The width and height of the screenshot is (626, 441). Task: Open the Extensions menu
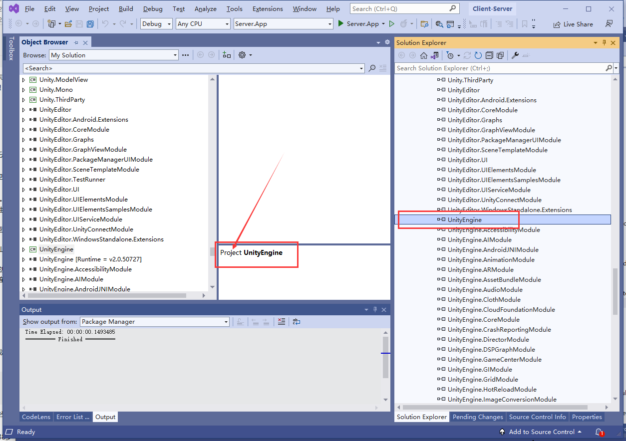(268, 9)
